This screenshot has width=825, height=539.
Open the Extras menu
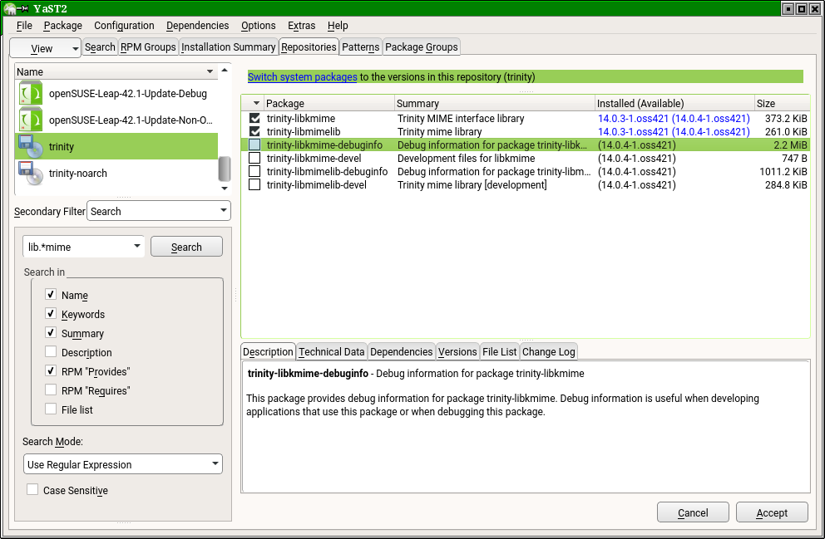click(302, 25)
